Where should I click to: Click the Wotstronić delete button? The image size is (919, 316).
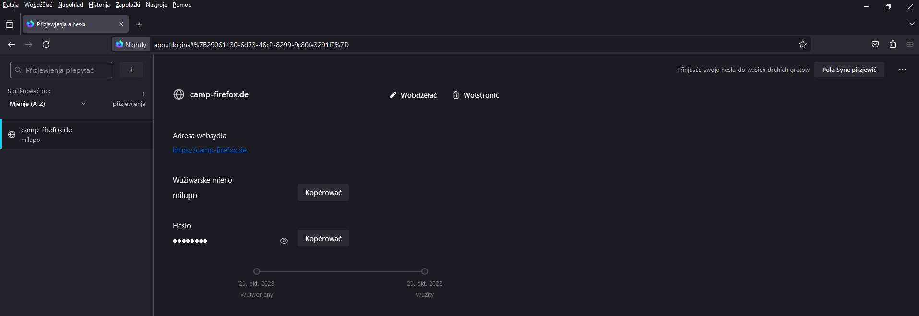coord(476,95)
